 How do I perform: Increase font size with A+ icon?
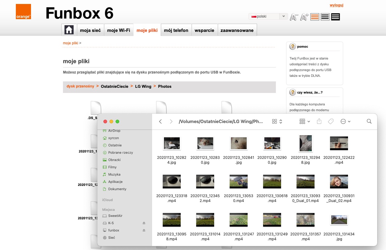pos(304,17)
